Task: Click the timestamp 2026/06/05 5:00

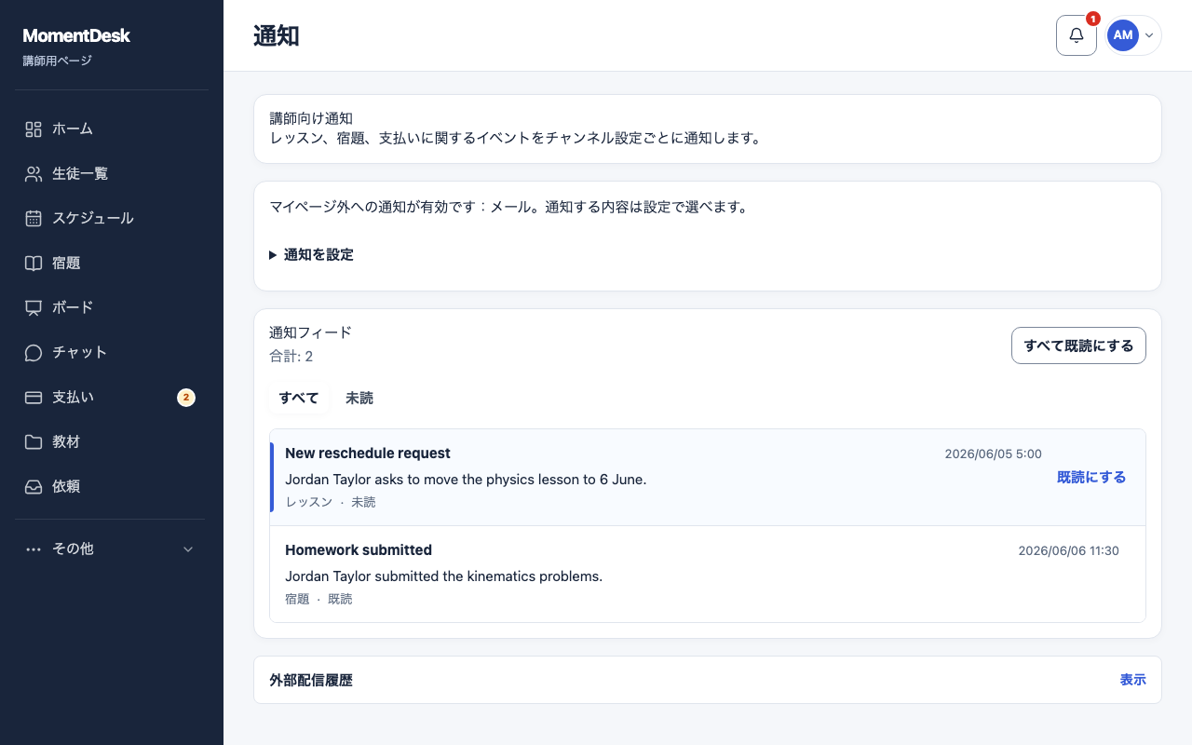Action: pos(994,454)
